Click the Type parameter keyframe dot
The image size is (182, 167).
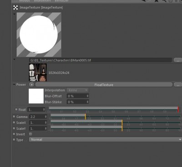[14, 140]
